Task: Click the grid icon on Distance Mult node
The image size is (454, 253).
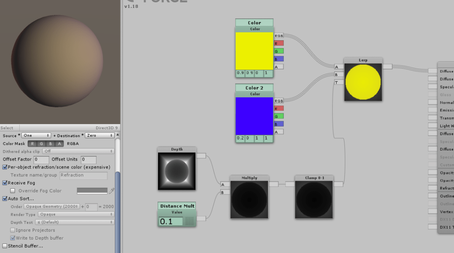Action: 189,222
